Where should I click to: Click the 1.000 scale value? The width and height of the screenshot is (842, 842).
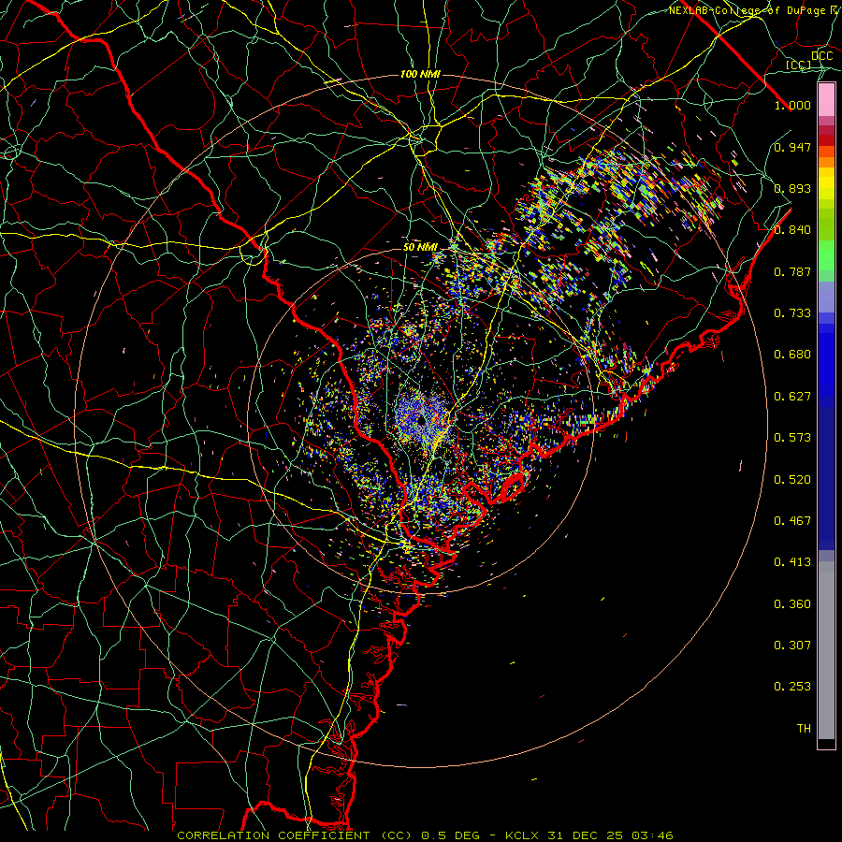pyautogui.click(x=792, y=105)
